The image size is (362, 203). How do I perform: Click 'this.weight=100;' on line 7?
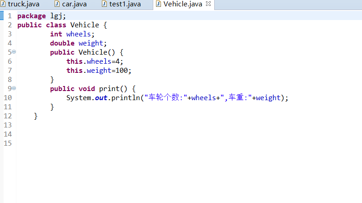click(x=99, y=71)
